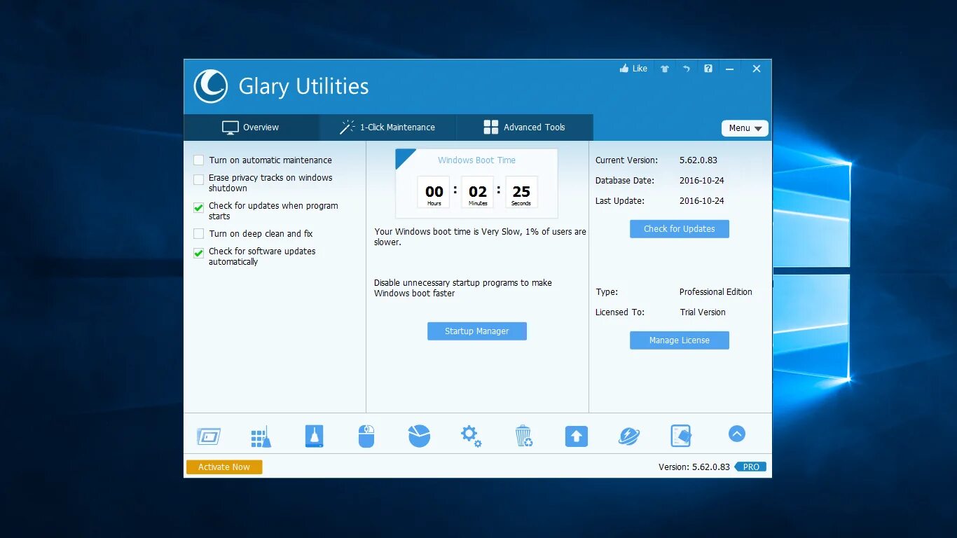Open the window-frame icon in the bottom toolbar

tap(209, 436)
